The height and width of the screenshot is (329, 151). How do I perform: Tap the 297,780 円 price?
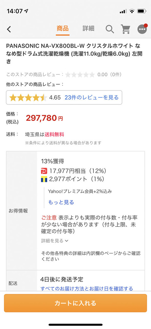[44, 118]
